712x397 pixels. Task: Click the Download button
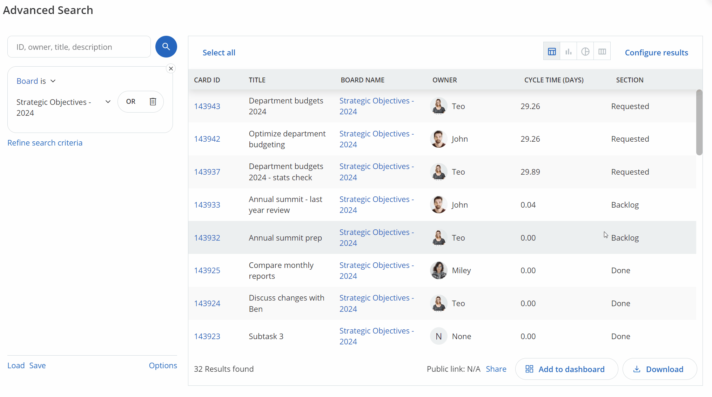pyautogui.click(x=659, y=369)
